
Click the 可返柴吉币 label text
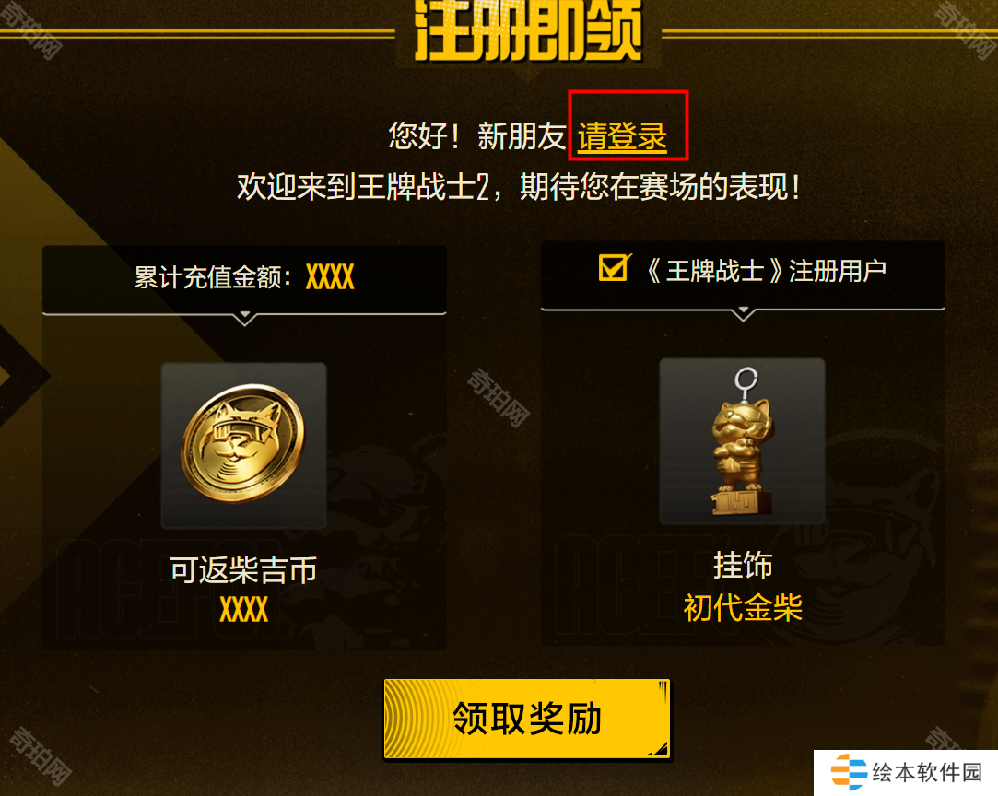[x=243, y=569]
